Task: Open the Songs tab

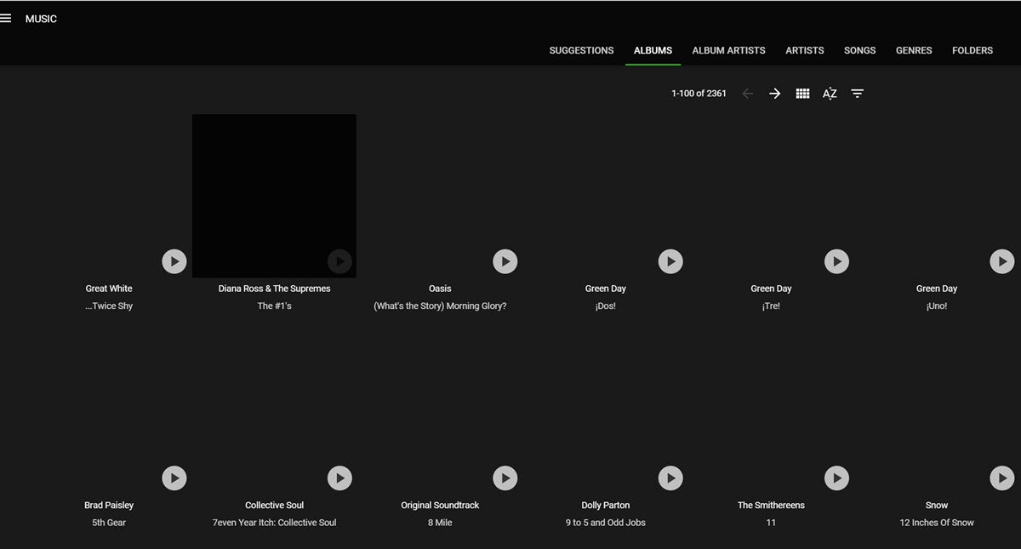Action: (859, 50)
